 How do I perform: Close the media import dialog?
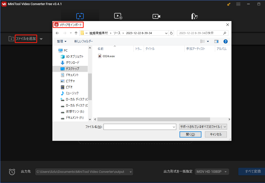227,25
